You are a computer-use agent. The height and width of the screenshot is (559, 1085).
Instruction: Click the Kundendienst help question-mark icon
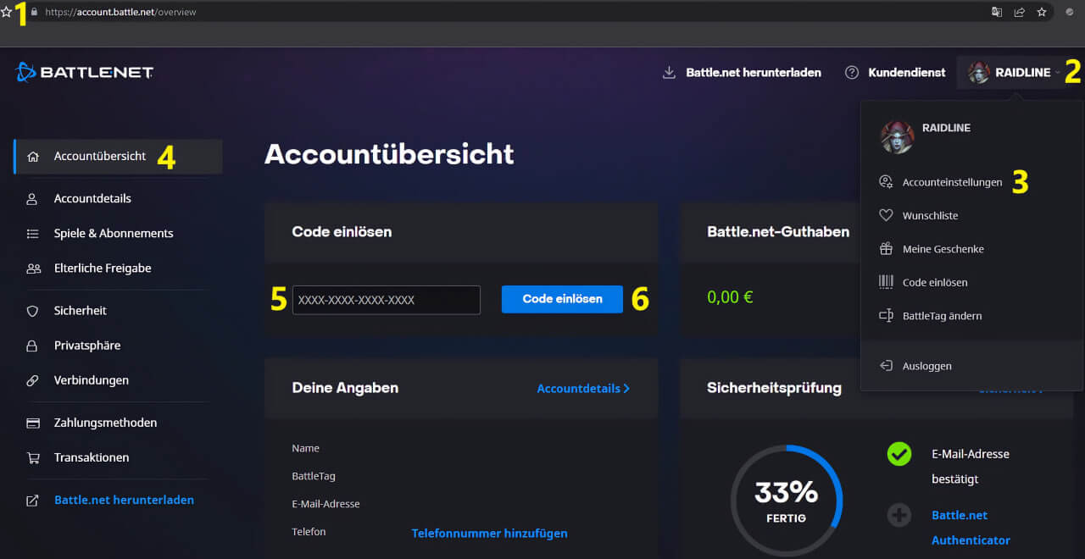pyautogui.click(x=852, y=73)
